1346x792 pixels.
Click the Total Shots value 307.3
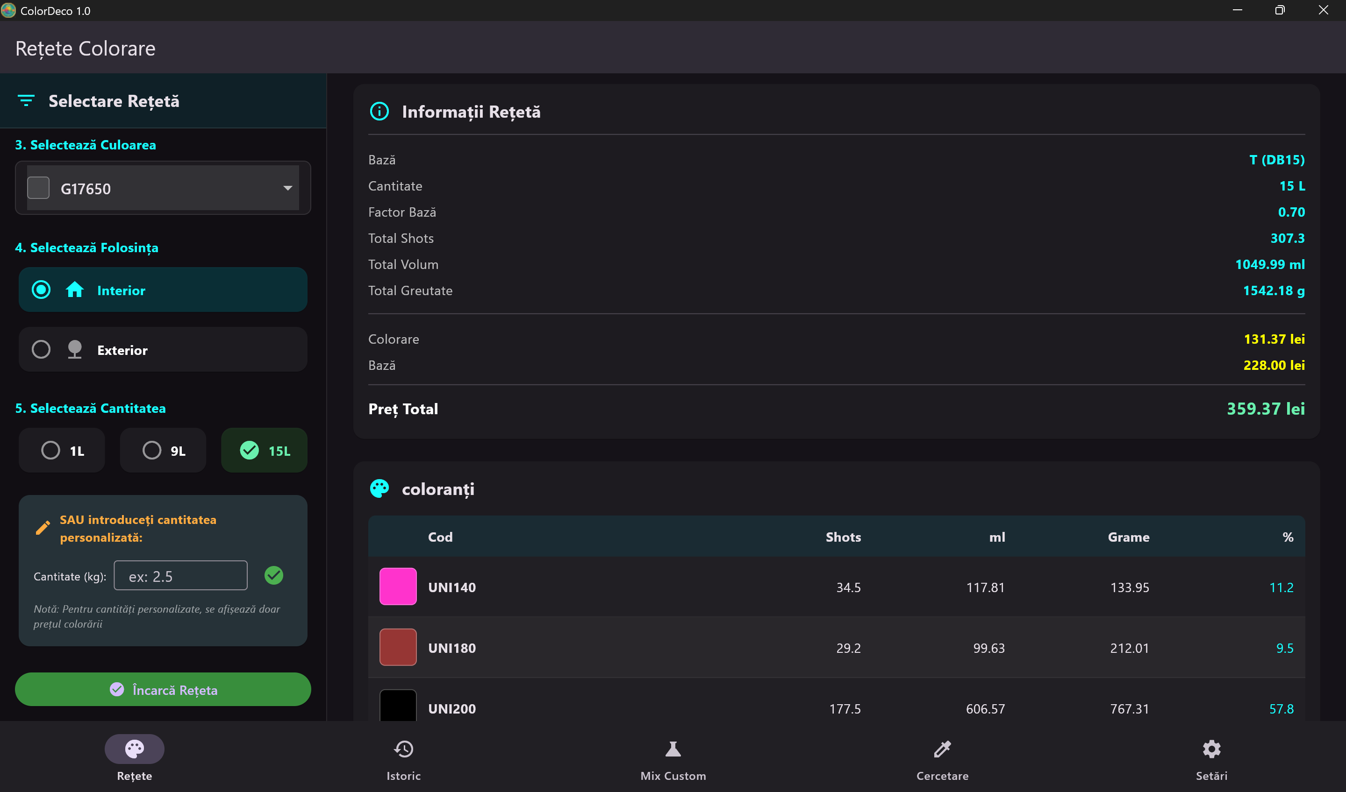tap(1287, 238)
